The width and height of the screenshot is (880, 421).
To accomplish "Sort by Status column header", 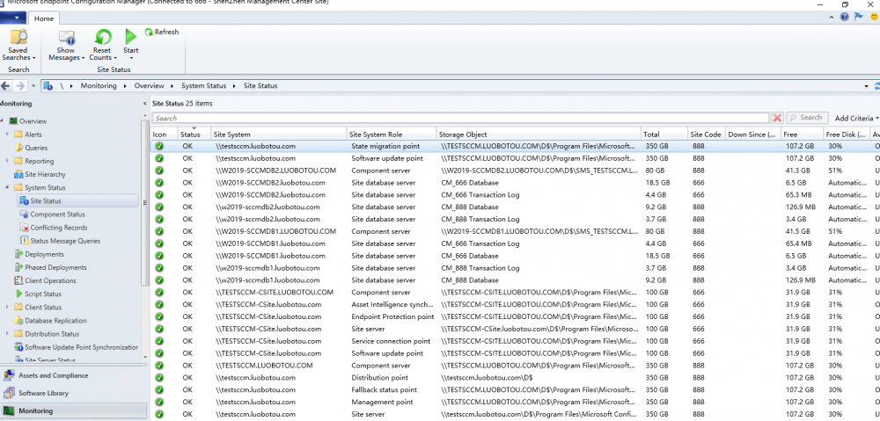I will (194, 134).
